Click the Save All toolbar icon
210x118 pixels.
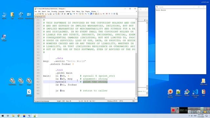coord(43,14)
